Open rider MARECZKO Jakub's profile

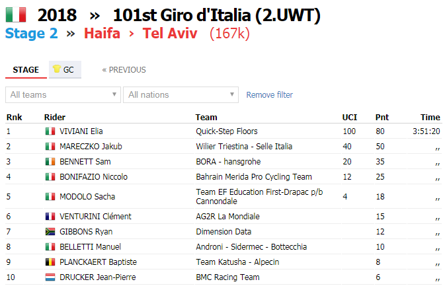[91, 147]
